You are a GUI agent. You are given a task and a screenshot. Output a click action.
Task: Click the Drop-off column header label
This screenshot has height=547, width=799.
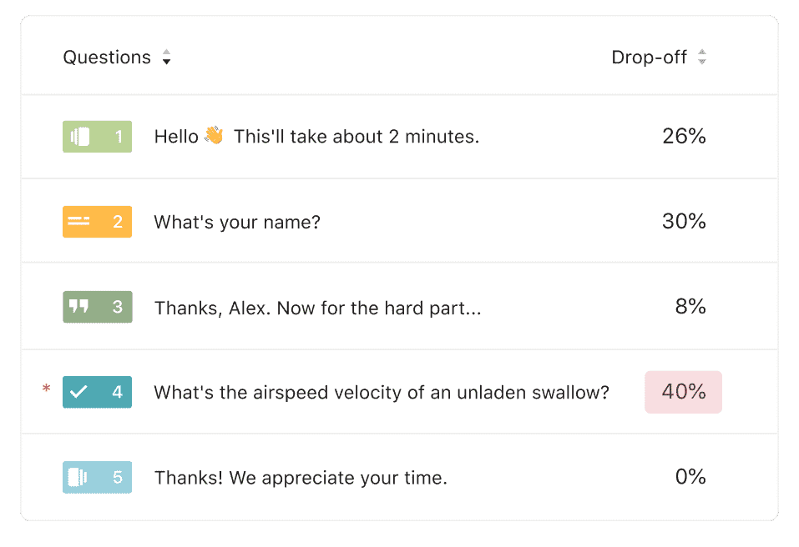coord(650,57)
